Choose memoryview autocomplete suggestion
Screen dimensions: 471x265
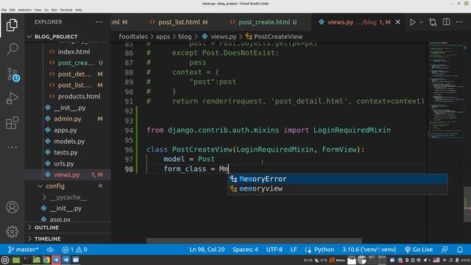[338, 188]
